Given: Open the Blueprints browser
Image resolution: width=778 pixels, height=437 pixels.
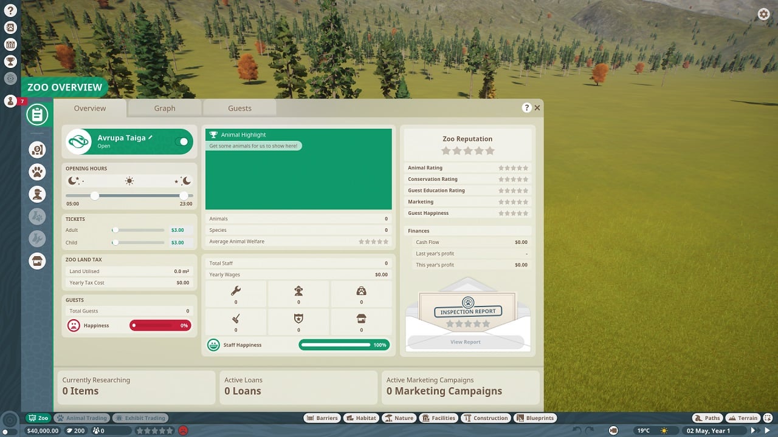Looking at the screenshot, I should click(535, 418).
